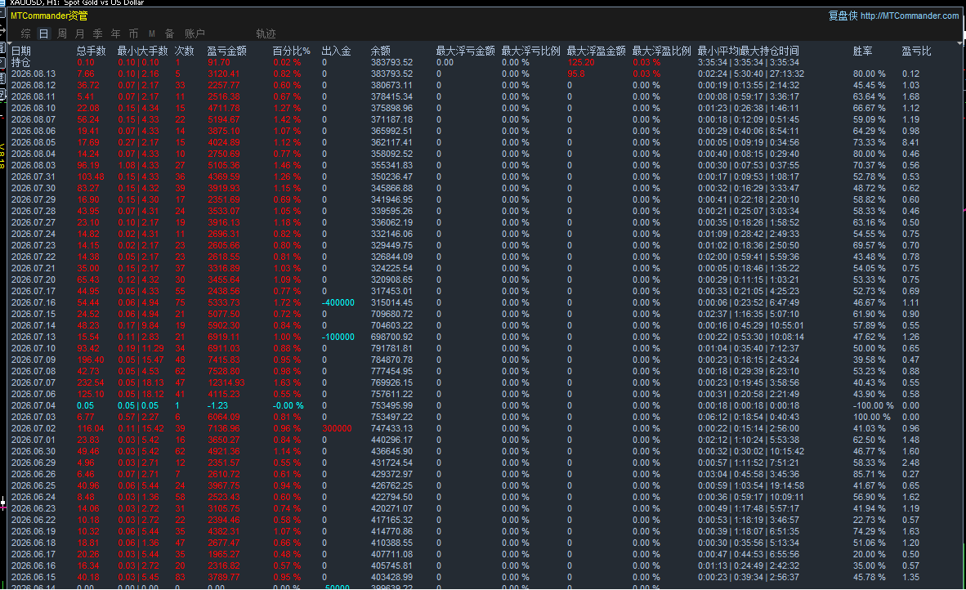966x590 pixels.
Task: Click the 最大浮亏比例 column header
Action: click(x=531, y=51)
